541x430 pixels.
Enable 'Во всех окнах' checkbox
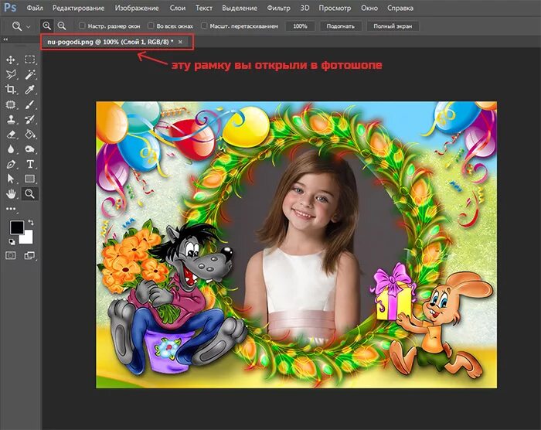point(151,26)
